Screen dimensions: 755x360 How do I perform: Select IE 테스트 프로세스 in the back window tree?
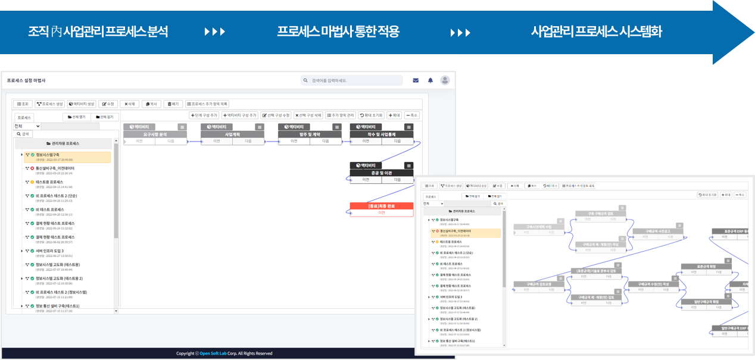pos(50,209)
